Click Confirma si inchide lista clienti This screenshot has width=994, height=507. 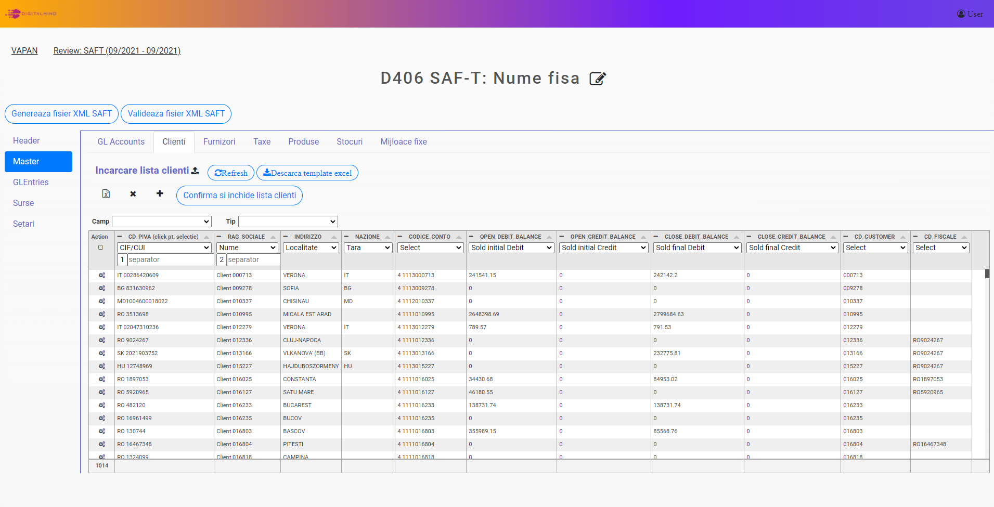(239, 196)
